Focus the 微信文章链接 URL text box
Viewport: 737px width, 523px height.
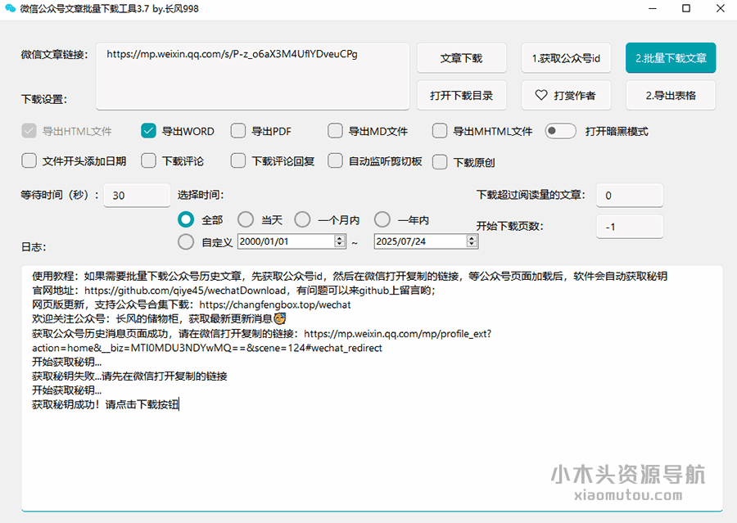coord(252,77)
